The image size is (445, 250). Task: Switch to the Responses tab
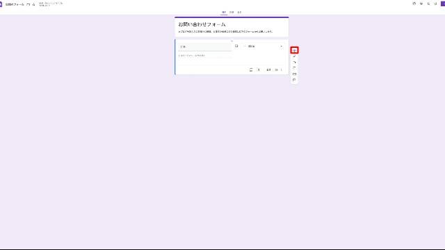pyautogui.click(x=232, y=12)
